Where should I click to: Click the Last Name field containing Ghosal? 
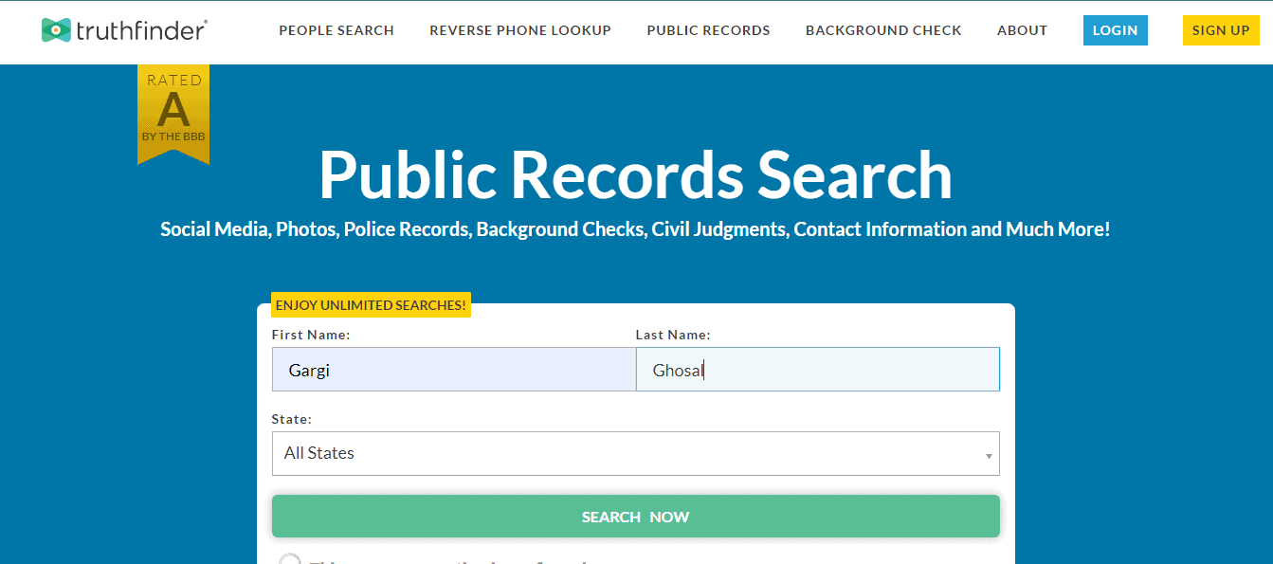click(x=818, y=369)
